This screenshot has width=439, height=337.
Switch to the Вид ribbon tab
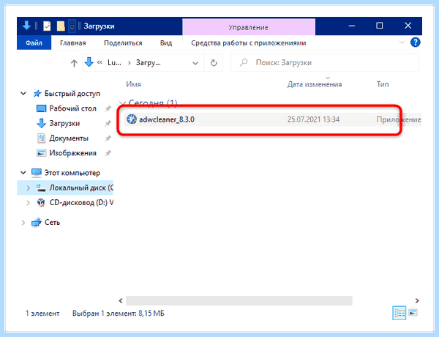166,43
